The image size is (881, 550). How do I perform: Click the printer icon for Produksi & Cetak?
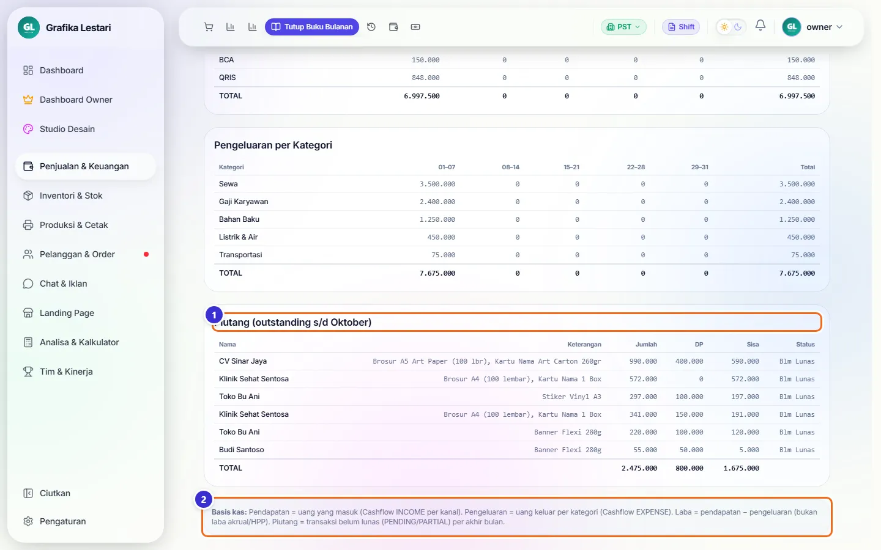tap(28, 225)
